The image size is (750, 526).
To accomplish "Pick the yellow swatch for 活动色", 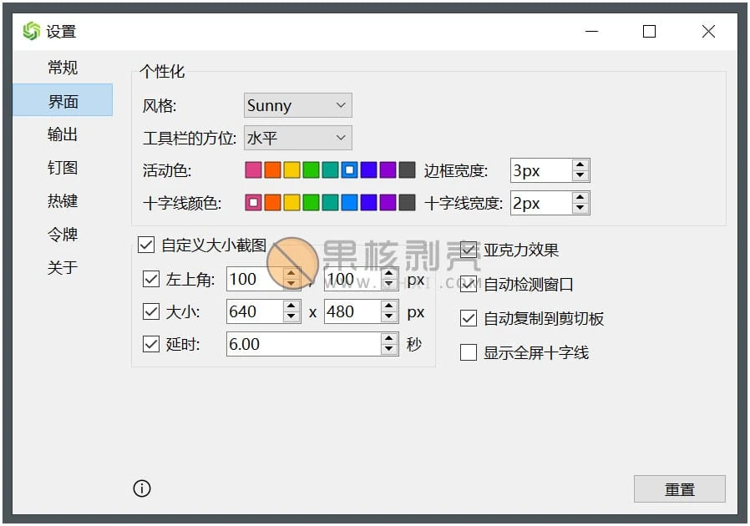I will [x=291, y=170].
